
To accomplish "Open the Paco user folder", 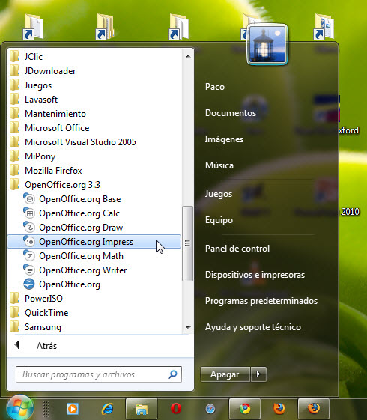I will point(215,87).
